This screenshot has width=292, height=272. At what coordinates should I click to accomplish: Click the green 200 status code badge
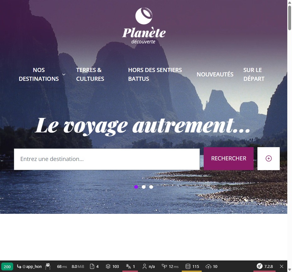[7, 266]
